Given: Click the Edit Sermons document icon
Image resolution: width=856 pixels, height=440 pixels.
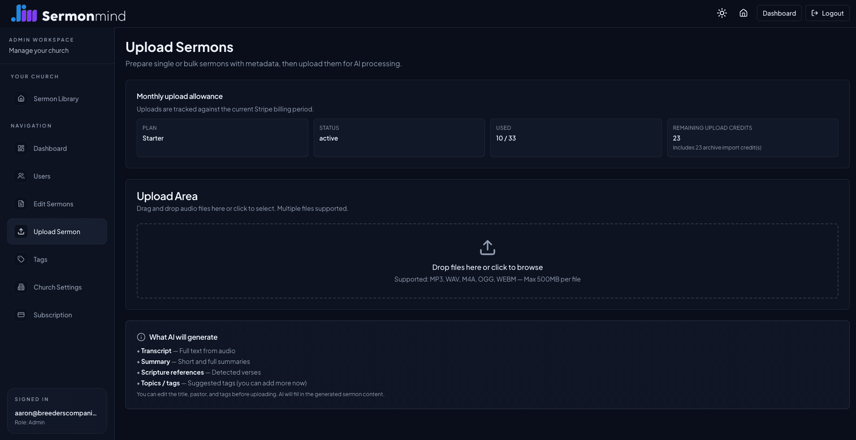Looking at the screenshot, I should 21,204.
